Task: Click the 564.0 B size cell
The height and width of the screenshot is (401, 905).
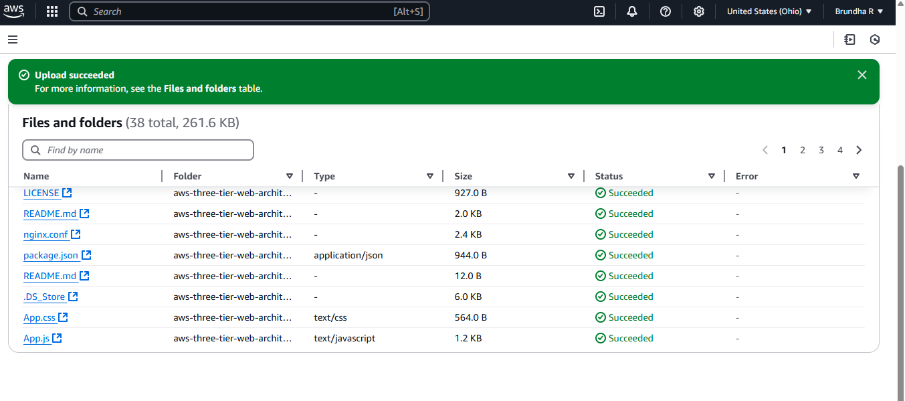Action: pyautogui.click(x=470, y=317)
